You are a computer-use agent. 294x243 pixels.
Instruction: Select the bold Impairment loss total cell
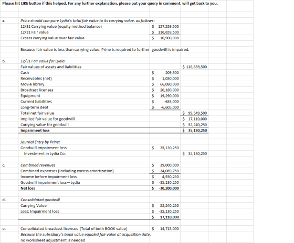click(x=194, y=130)
